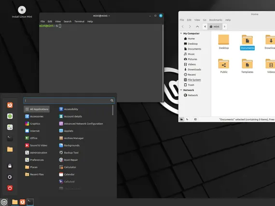The height and width of the screenshot is (206, 275).
Task: Click the Terminal window button on panel
Action: point(30,202)
